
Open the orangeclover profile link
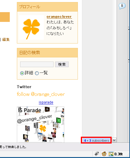[x=59, y=17]
